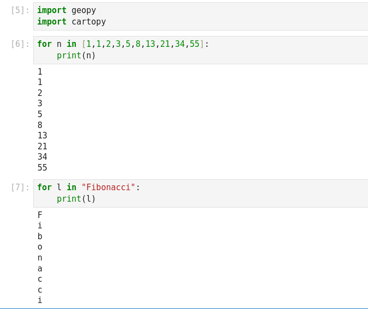Image resolution: width=368 pixels, height=309 pixels.
Task: Click the print(n) statement
Action: [76, 56]
